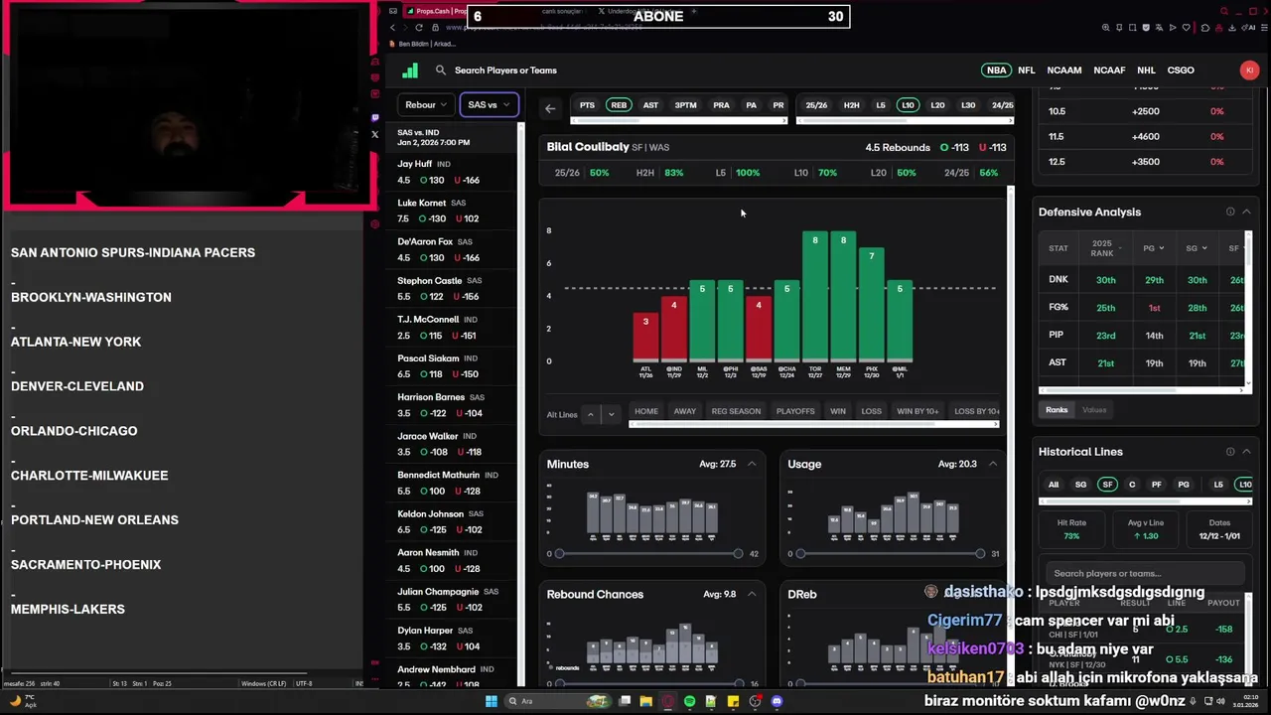Lower the Alt Lines value with down chevron
The width and height of the screenshot is (1271, 715).
[x=611, y=414]
